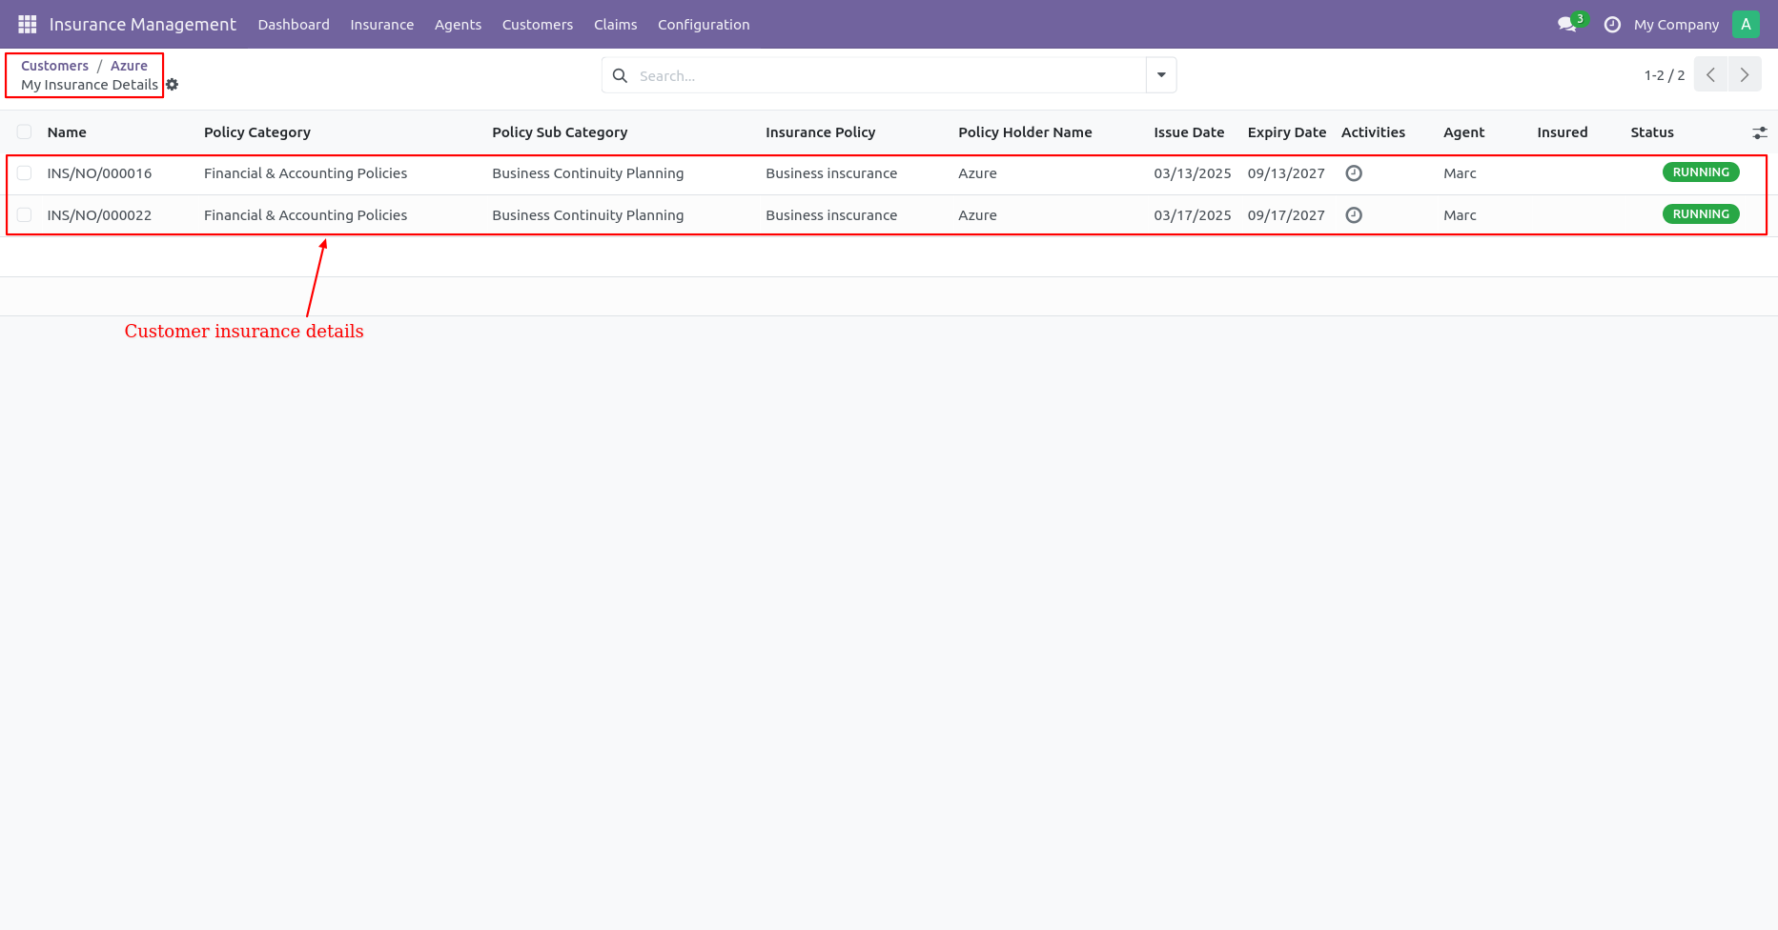Go to previous page arrow
1778x930 pixels.
click(1710, 75)
